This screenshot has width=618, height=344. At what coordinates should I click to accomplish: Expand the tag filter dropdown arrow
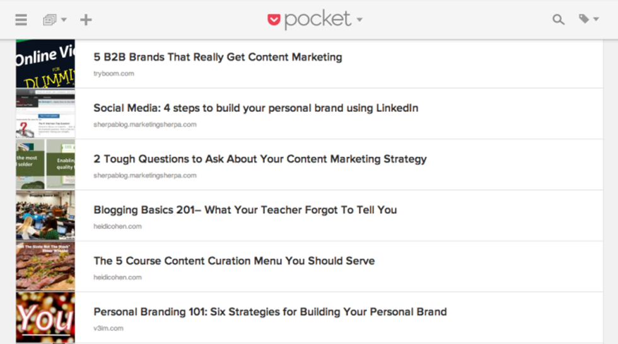tap(596, 20)
